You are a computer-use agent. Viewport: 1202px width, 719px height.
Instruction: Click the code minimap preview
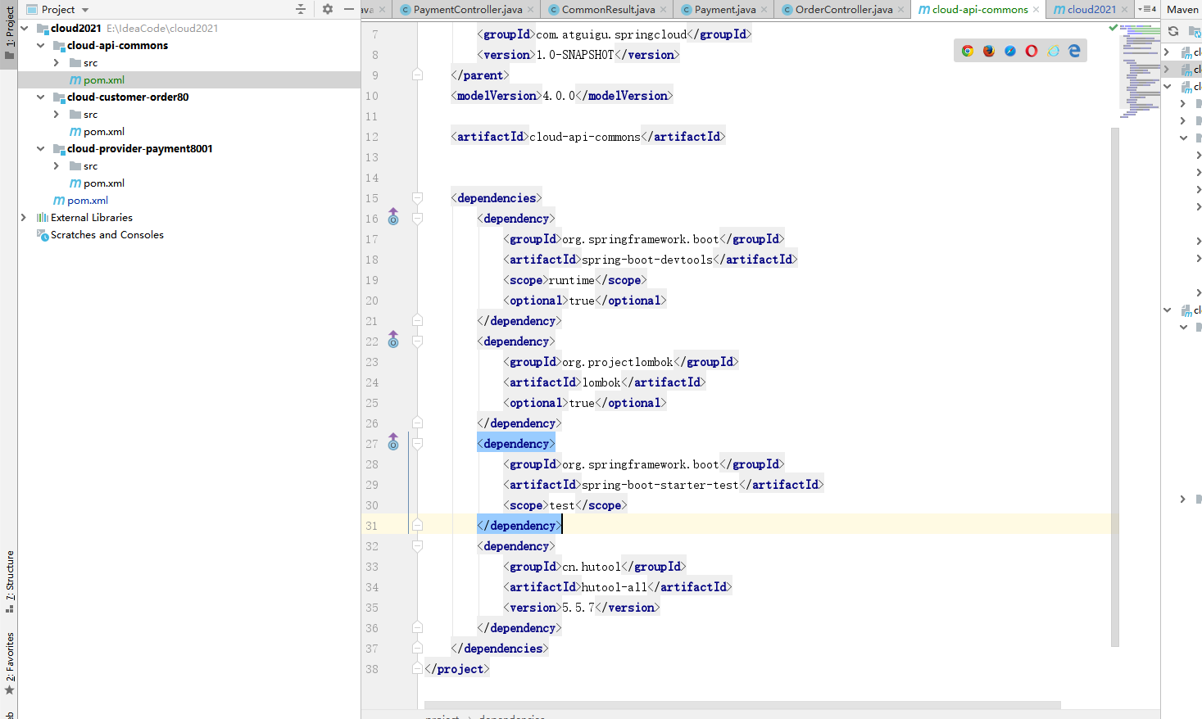(x=1140, y=71)
